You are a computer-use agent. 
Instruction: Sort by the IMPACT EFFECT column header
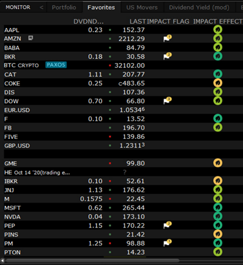pos(217,21)
